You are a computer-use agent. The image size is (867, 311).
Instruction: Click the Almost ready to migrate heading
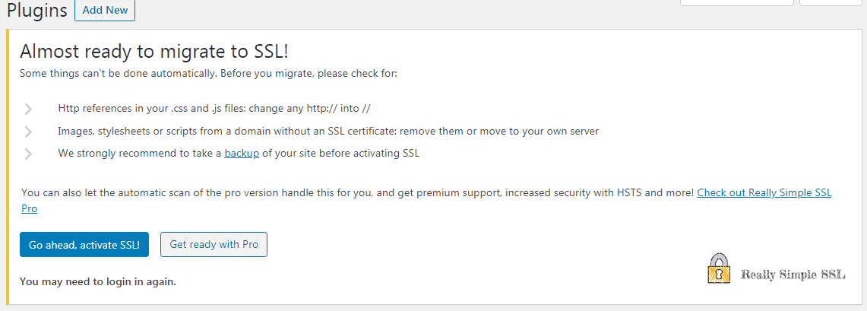point(154,52)
